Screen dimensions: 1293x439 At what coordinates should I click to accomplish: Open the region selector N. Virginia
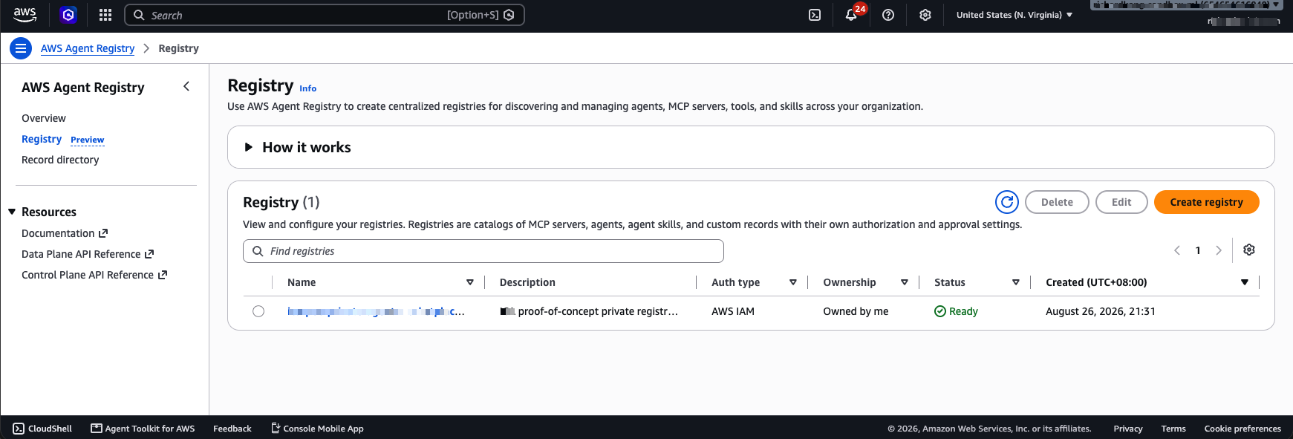[1014, 15]
